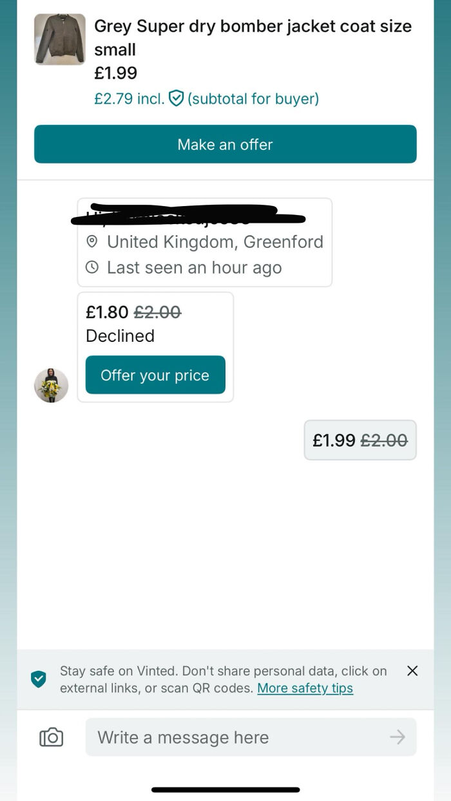
Task: Select the £1.99 counteroffer message
Action: 360,440
